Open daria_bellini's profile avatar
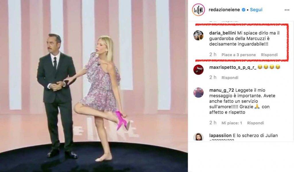This screenshot has height=172, width=294. 198,35
